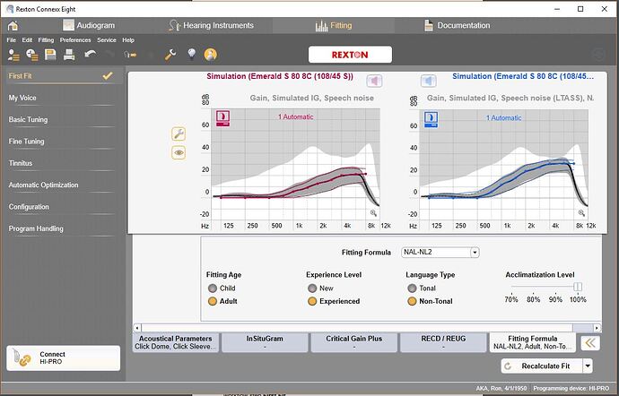Click the blue hearing program icon in the graph
This screenshot has width=619, height=396.
tap(431, 119)
